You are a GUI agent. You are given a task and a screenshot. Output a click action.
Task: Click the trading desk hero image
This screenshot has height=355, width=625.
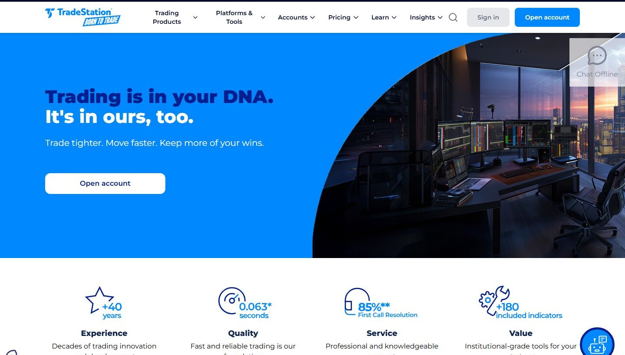tap(469, 145)
